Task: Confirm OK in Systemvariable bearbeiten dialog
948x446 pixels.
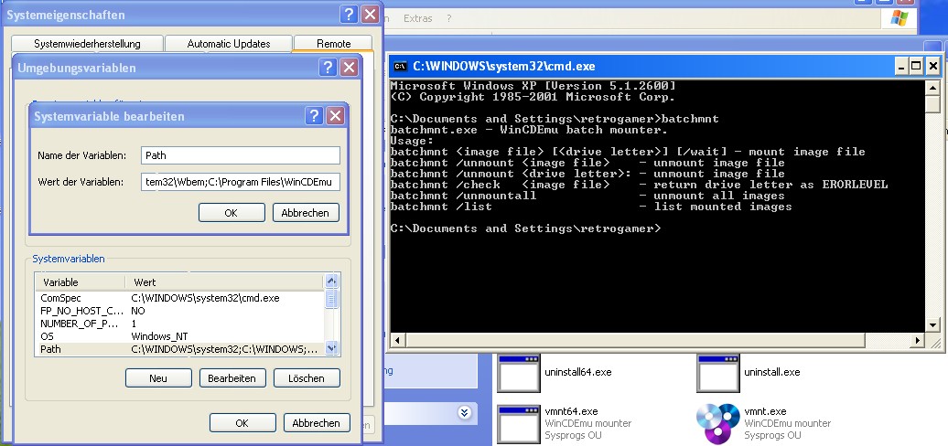Action: coord(232,212)
